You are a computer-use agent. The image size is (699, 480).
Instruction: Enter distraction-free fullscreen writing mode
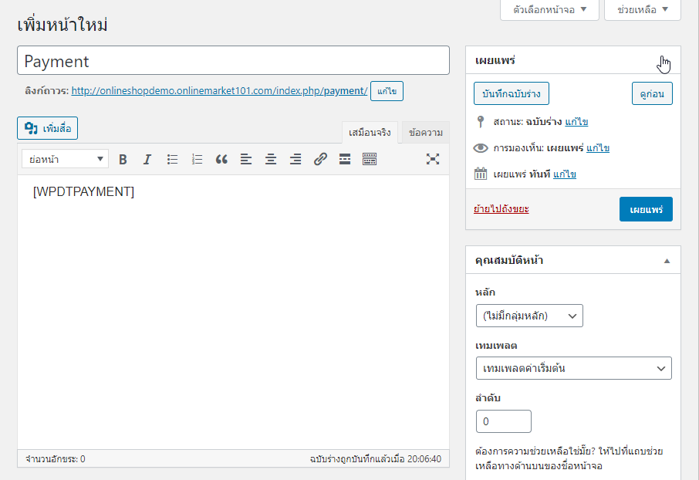pos(432,159)
